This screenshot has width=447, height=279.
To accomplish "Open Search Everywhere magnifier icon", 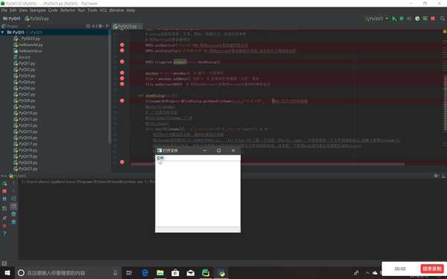I will coord(443,19).
